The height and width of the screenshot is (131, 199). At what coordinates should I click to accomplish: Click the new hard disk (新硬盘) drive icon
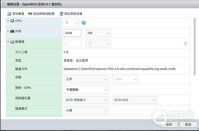pos(12,42)
